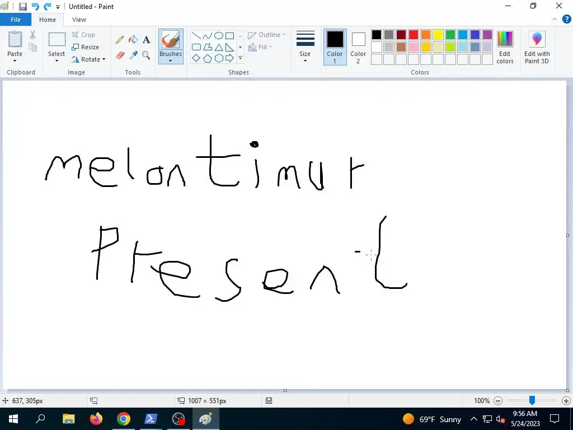Screen dimensions: 573x430
Task: Show hidden system tray icons
Action: pos(473,419)
